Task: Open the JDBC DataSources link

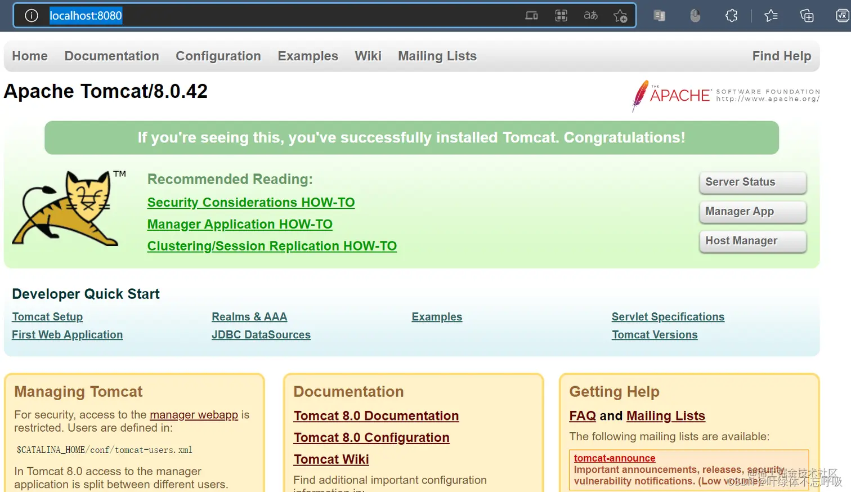Action: [x=261, y=335]
